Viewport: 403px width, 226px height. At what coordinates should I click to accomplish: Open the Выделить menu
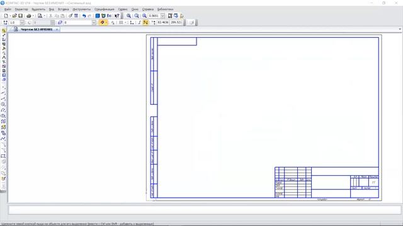38,9
